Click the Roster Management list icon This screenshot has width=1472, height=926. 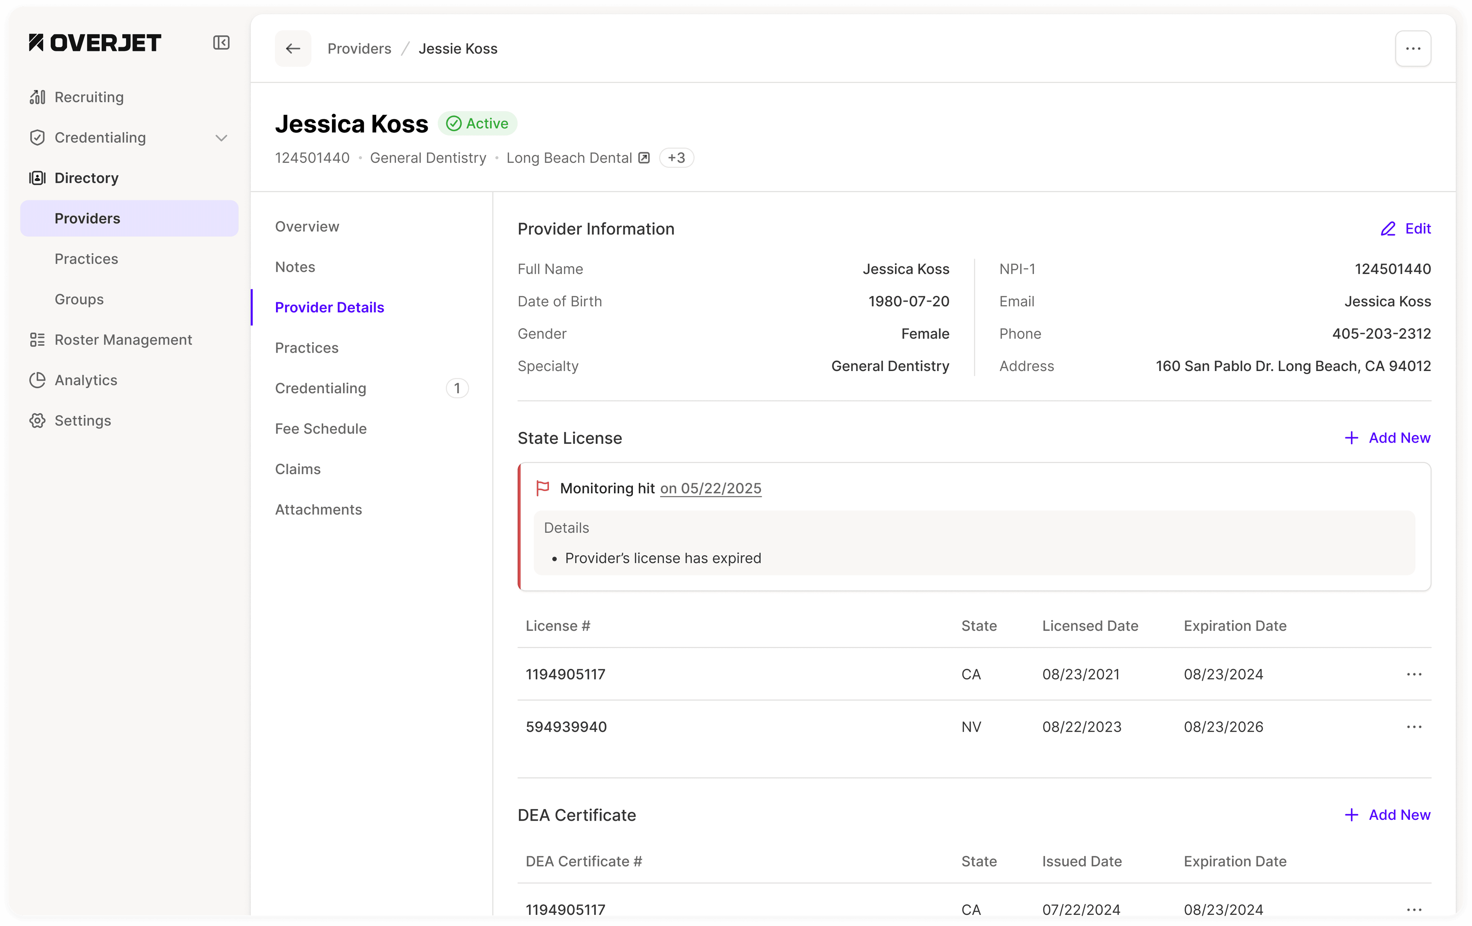click(x=37, y=340)
